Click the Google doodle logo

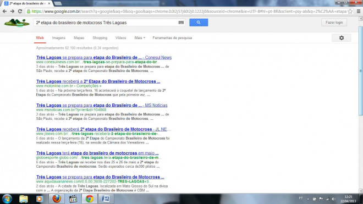click(17, 23)
